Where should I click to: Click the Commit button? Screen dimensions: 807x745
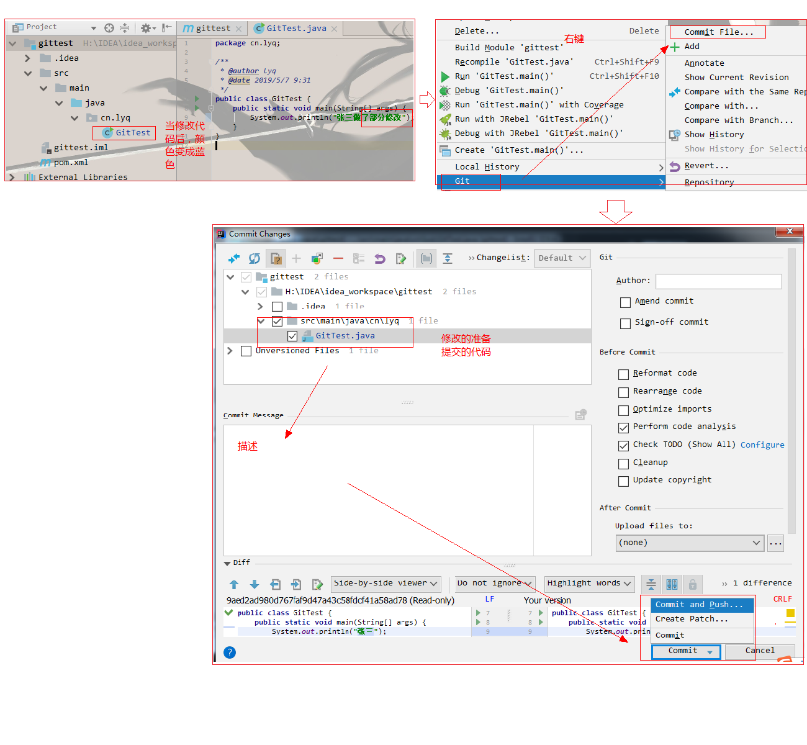(x=681, y=651)
